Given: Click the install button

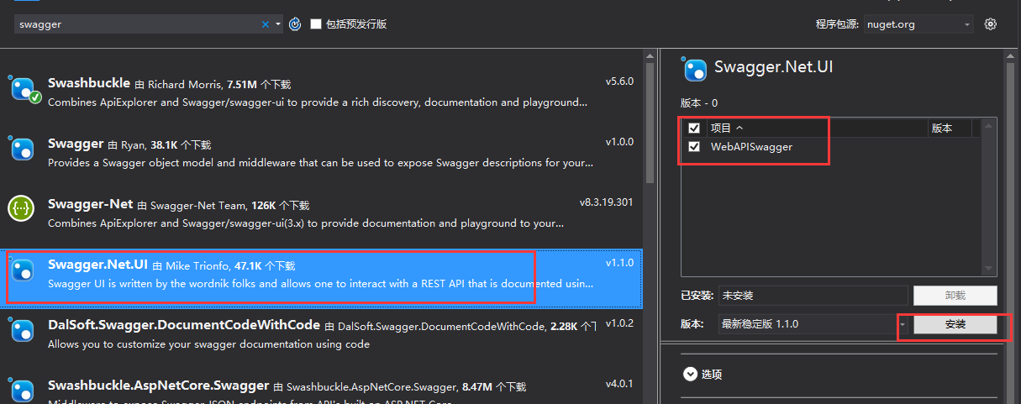Looking at the screenshot, I should 955,324.
